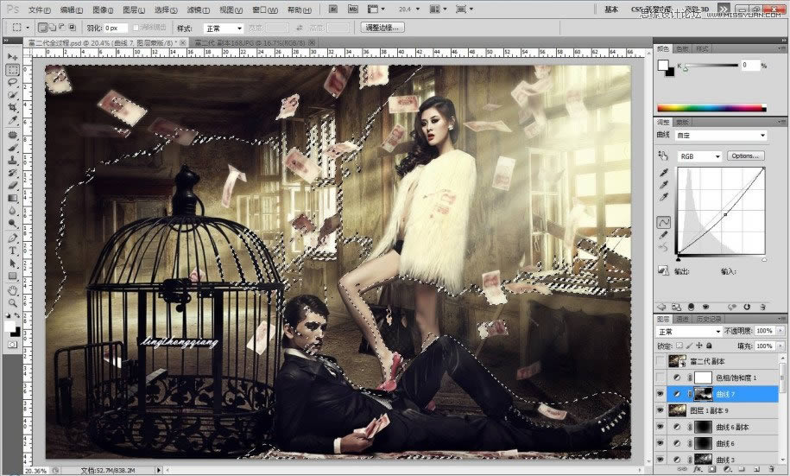Click the color spectrum ramp bar

click(x=711, y=108)
